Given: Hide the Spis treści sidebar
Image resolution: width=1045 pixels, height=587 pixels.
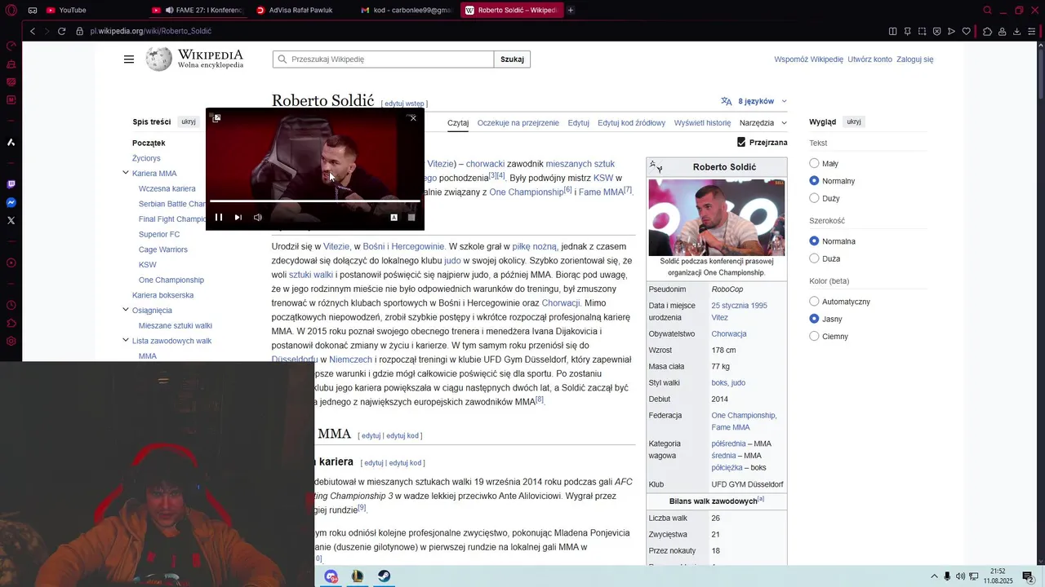Looking at the screenshot, I should point(189,121).
